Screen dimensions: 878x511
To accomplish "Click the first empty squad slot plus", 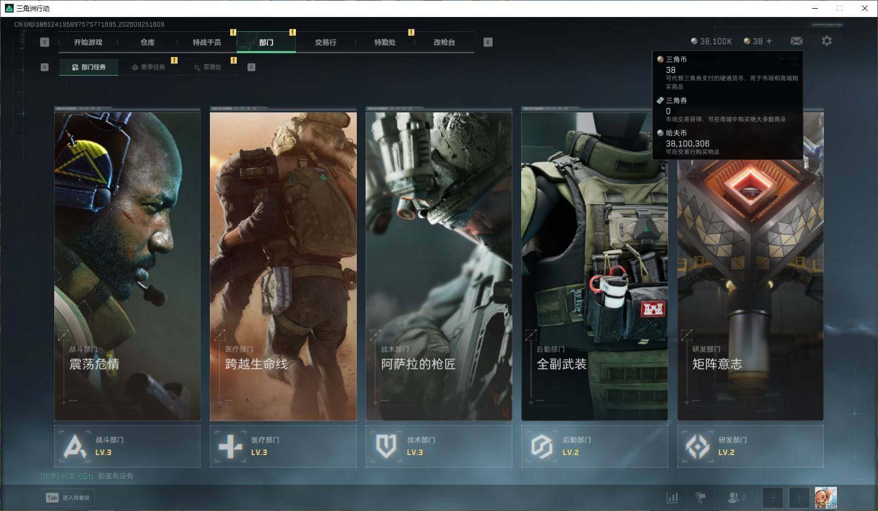I will tap(772, 498).
